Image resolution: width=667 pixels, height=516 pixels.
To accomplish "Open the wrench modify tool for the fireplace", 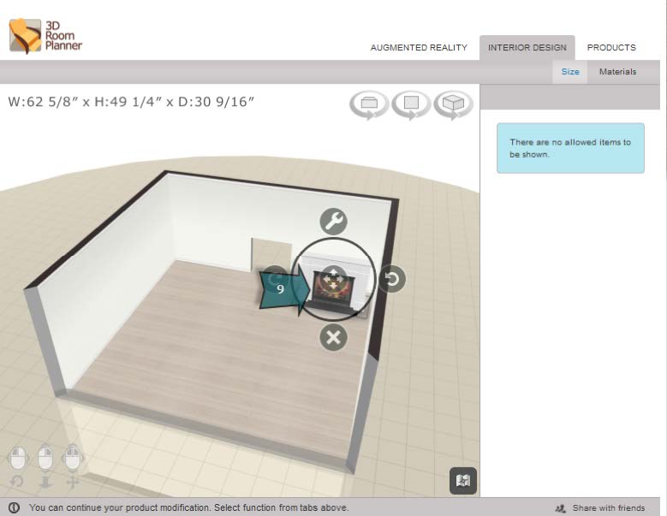I will click(334, 222).
